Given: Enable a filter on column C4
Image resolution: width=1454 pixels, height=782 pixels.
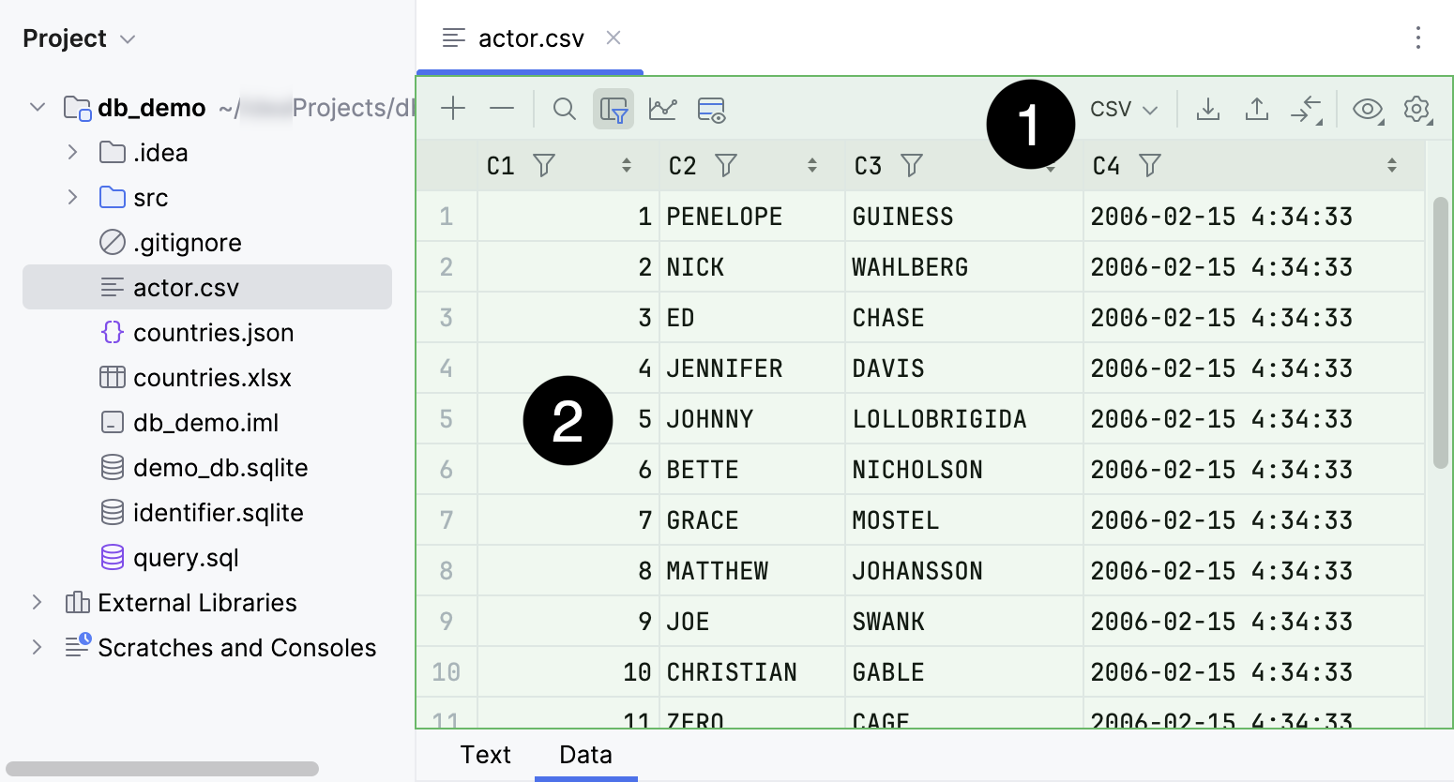Looking at the screenshot, I should coord(1151,165).
